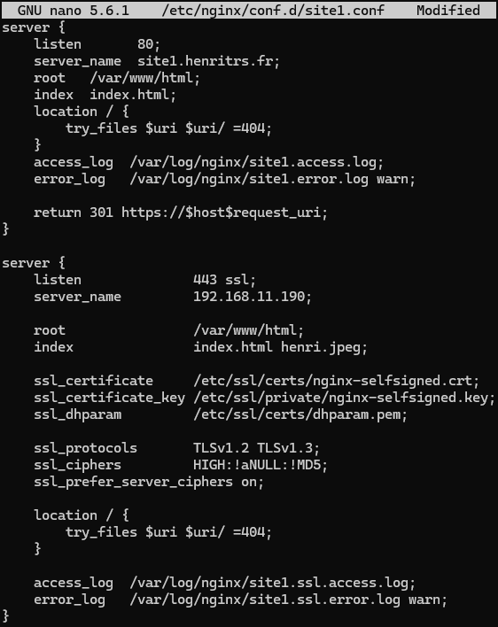Click the site1.ssl.access.log path

pos(272,583)
